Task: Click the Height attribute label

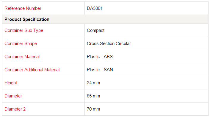Action: click(x=11, y=83)
